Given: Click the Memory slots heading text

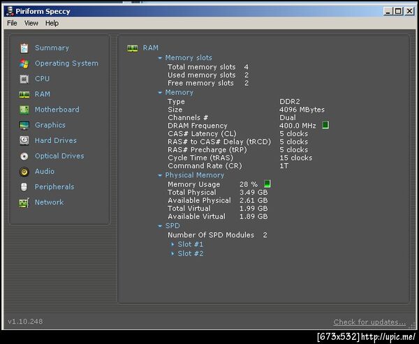Looking at the screenshot, I should click(189, 58).
